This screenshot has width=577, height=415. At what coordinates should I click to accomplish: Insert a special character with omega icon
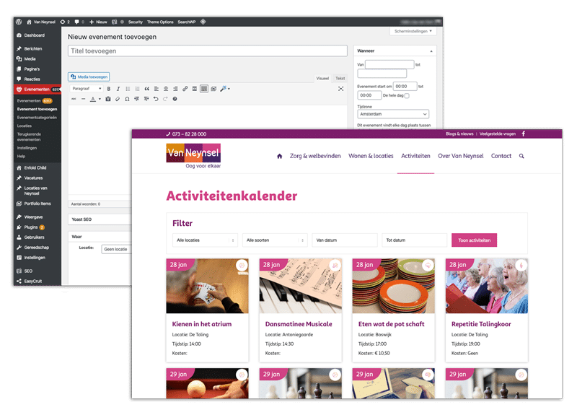pyautogui.click(x=127, y=99)
